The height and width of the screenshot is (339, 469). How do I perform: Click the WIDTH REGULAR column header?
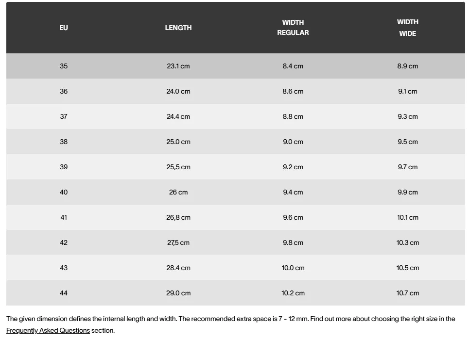coord(293,28)
